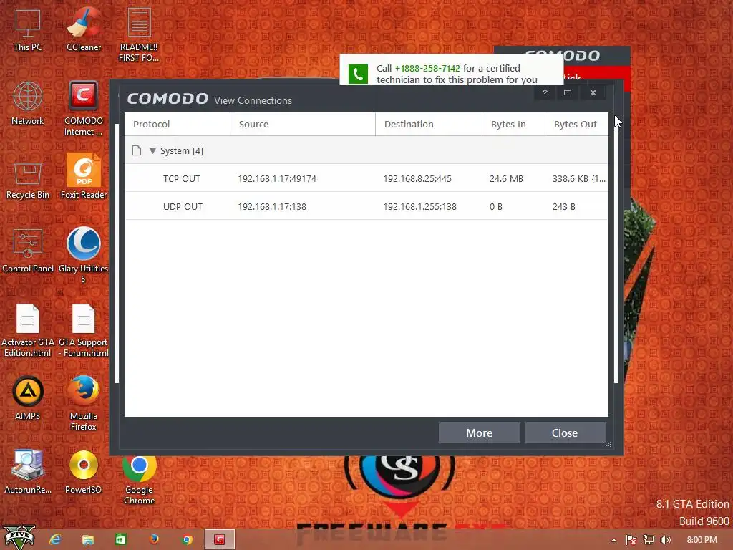
Task: Open Activator GTA Edition.html file
Action: coord(28,330)
